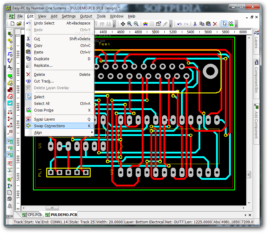Click the horizontal scrollbar thumb
Viewport: 268px width, 233px height.
pos(52,208)
